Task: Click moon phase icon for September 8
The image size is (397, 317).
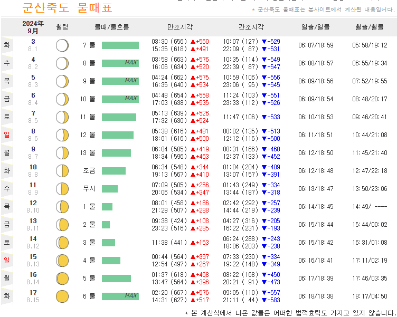Action: (x=62, y=135)
